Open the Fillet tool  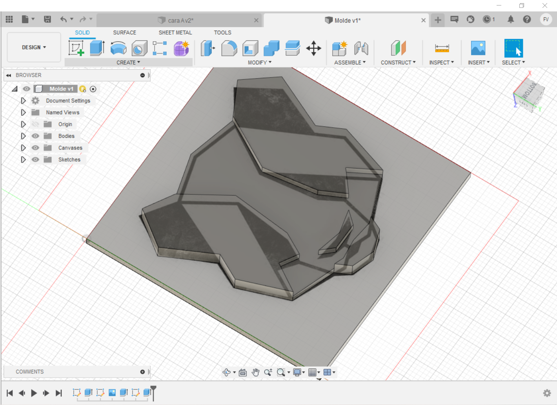229,48
